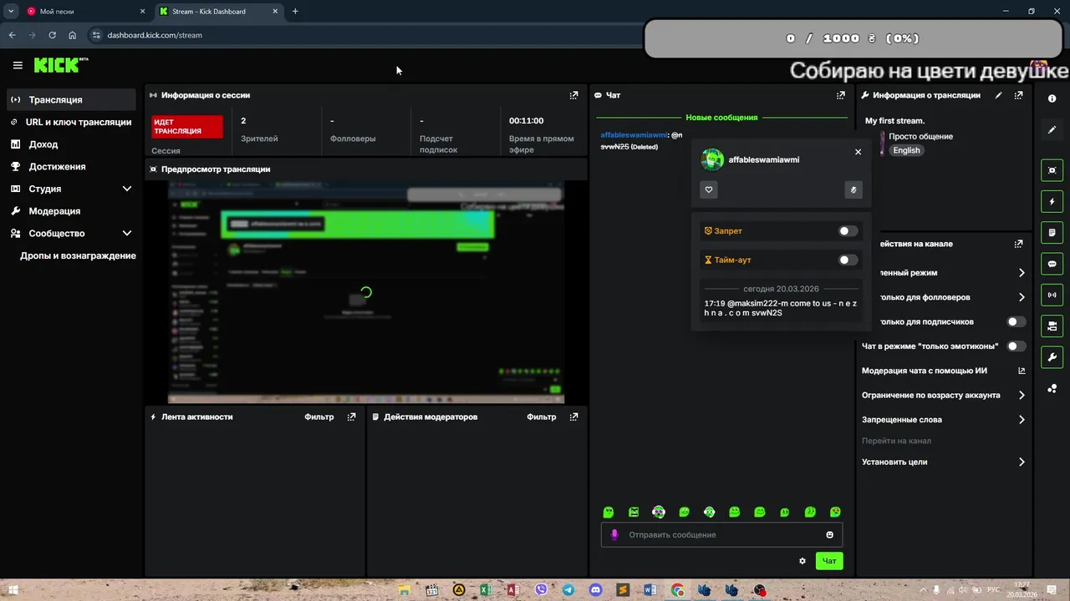The height and width of the screenshot is (601, 1070).
Task: Pop out the Информация о трансляции panel
Action: pyautogui.click(x=1018, y=95)
